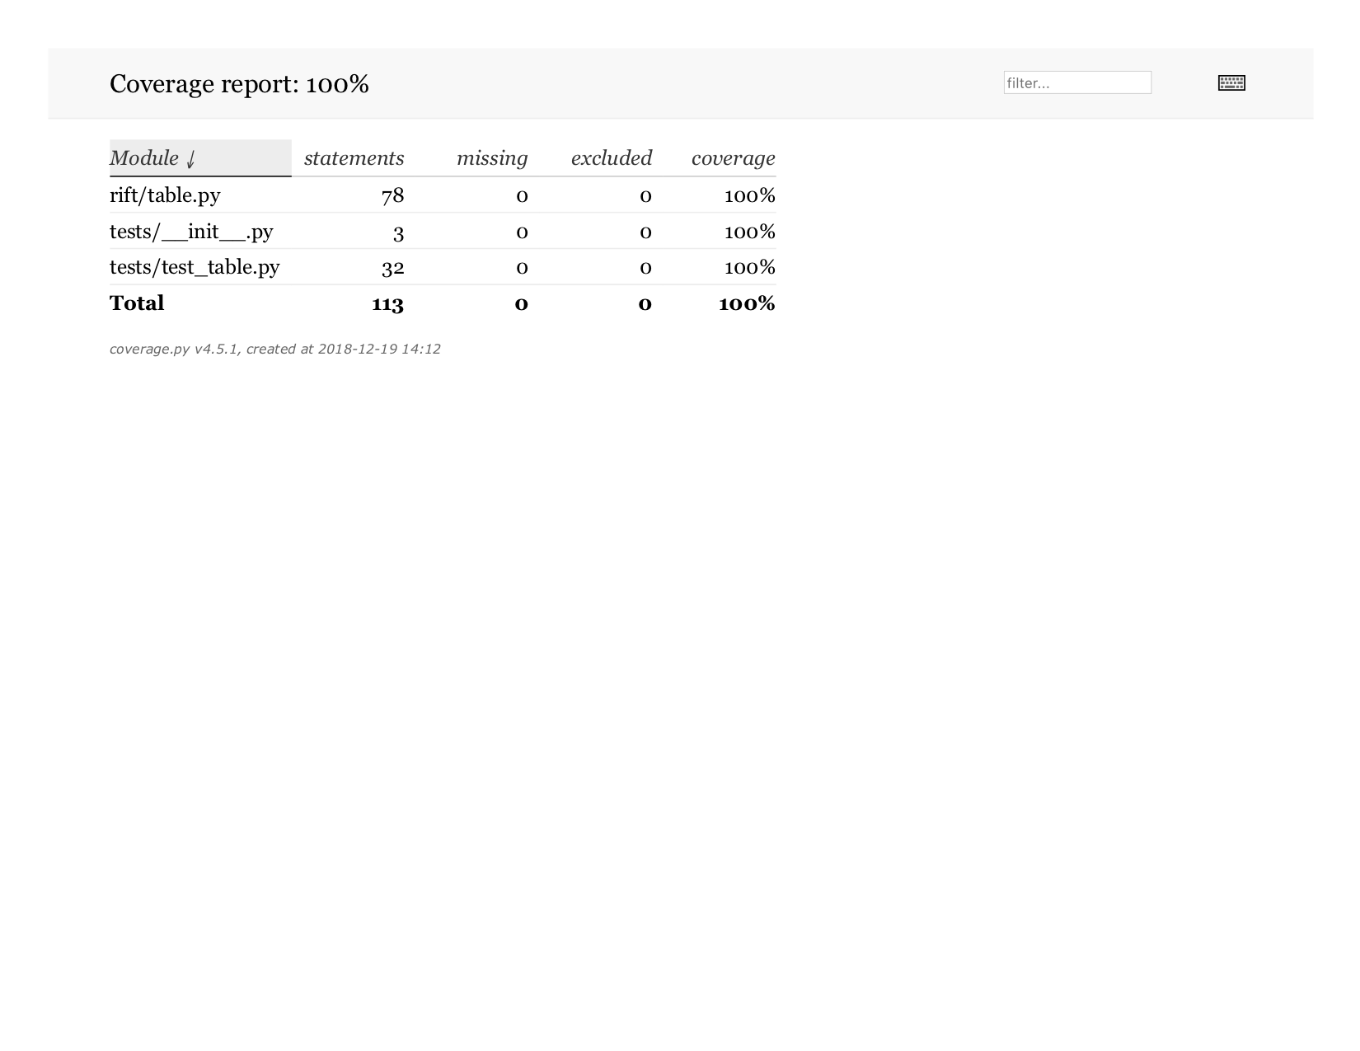Select the 100% coverage value for rift/table.py
The width and height of the screenshot is (1360, 1051).
749,195
